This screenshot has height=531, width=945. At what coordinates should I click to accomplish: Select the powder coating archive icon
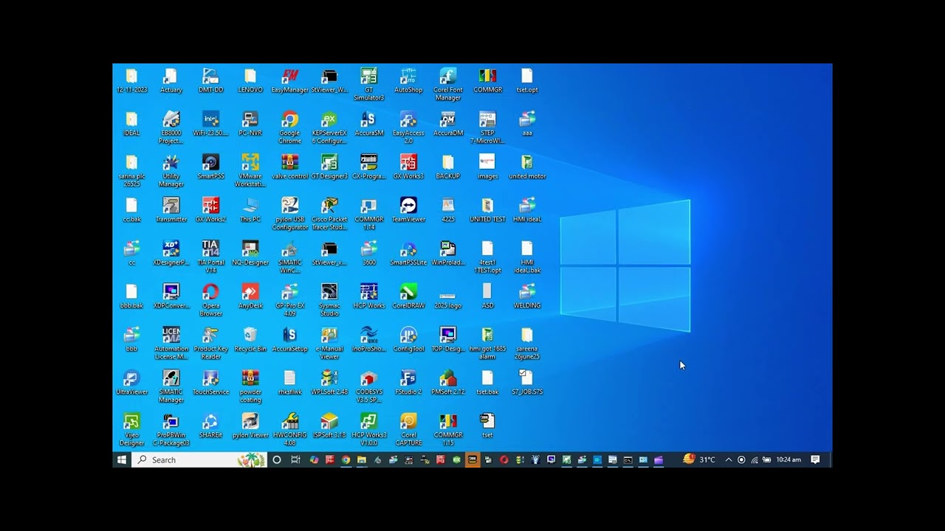point(250,386)
